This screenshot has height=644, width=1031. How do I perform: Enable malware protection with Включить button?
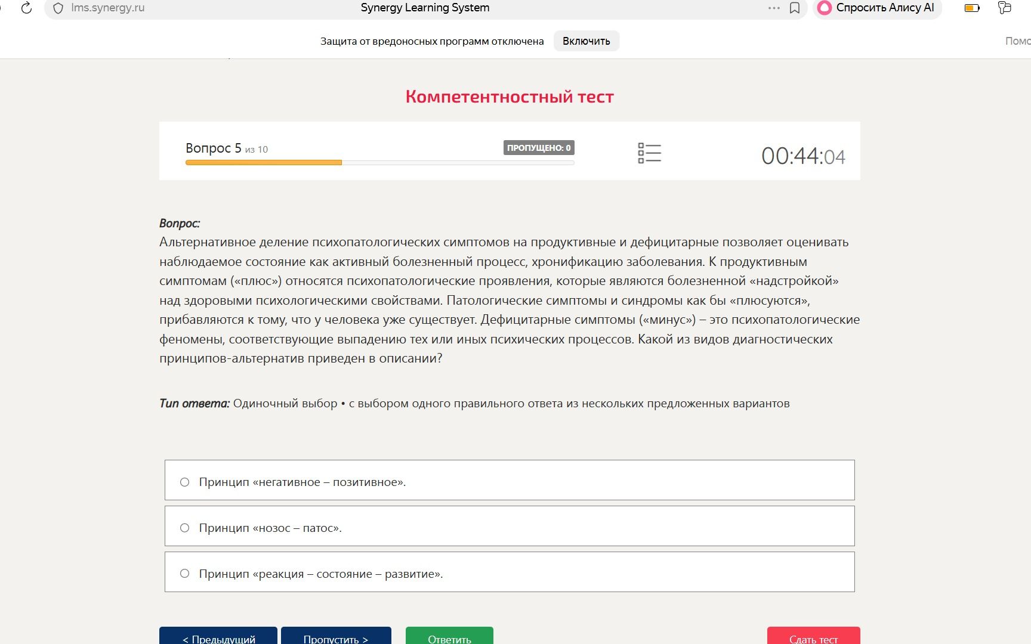[x=587, y=41]
